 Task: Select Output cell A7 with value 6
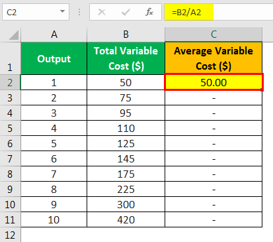click(x=54, y=158)
